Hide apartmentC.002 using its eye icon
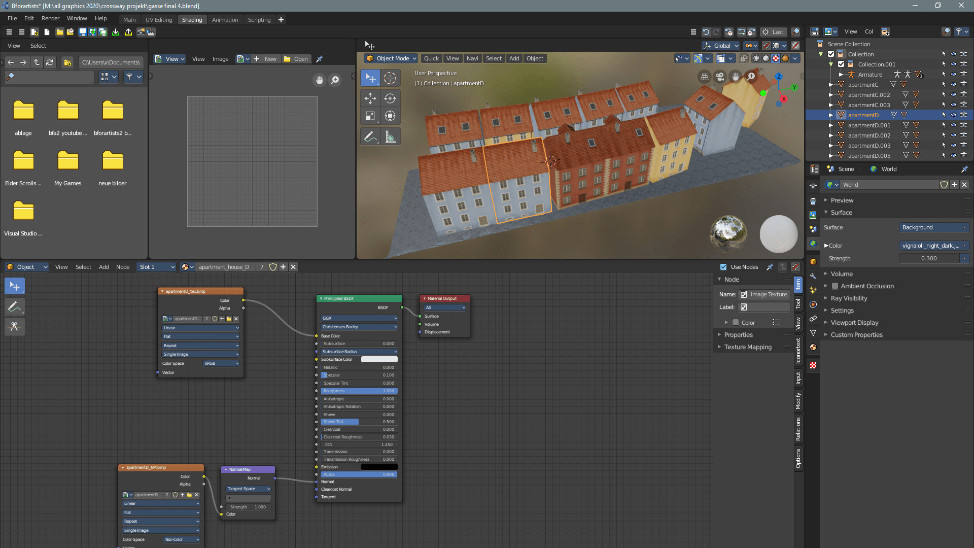Image resolution: width=974 pixels, height=548 pixels. coord(954,95)
